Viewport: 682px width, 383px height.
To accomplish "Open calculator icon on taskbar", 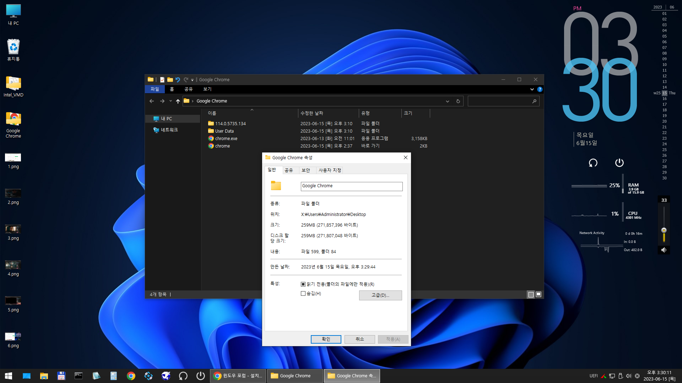I will click(x=114, y=376).
